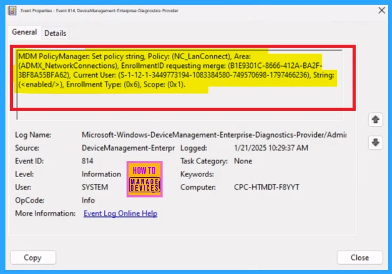
Task: Switch to the Details tab
Action: pyautogui.click(x=55, y=33)
